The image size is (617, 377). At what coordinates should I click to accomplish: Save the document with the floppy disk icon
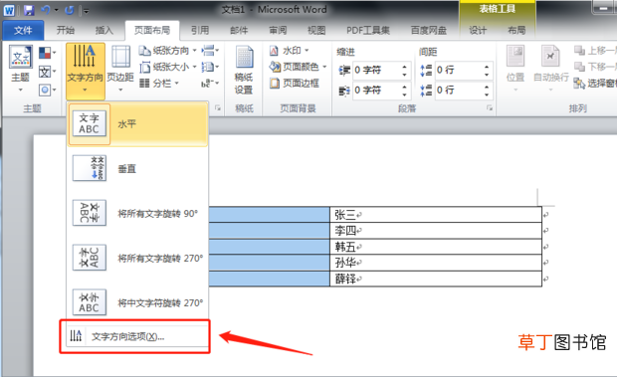pos(29,11)
